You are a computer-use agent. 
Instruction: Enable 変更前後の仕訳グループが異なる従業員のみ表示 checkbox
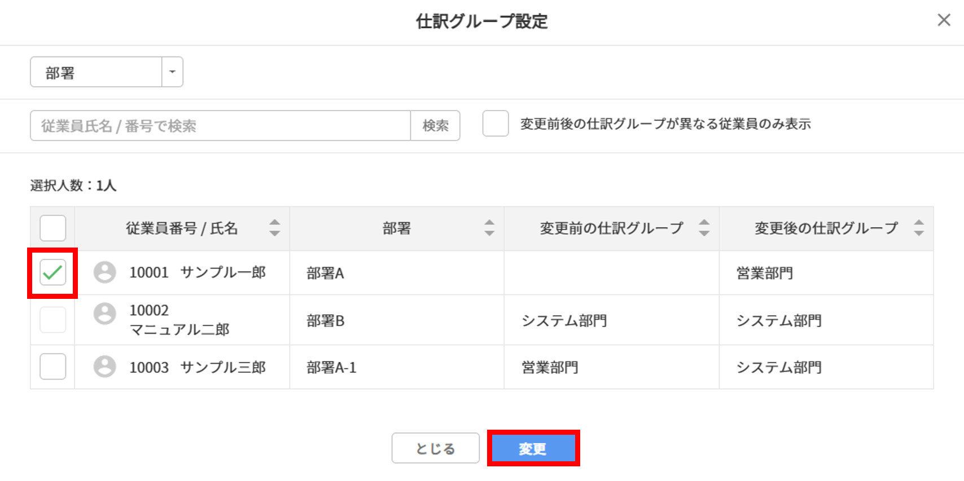coord(496,123)
